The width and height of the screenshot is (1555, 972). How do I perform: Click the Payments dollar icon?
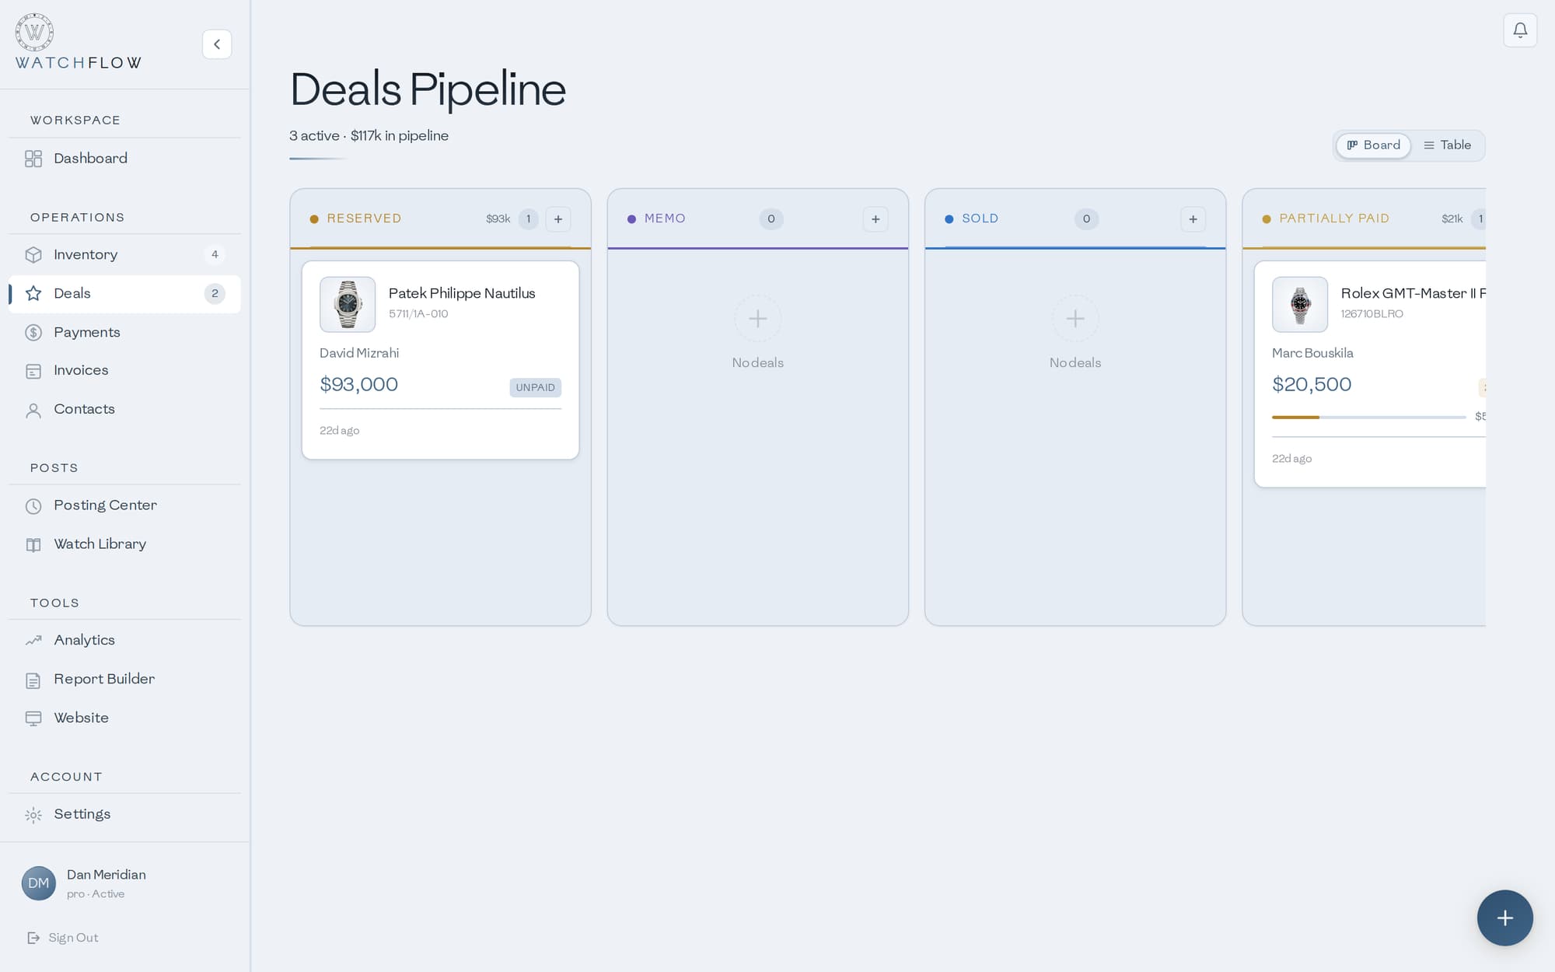click(x=33, y=333)
